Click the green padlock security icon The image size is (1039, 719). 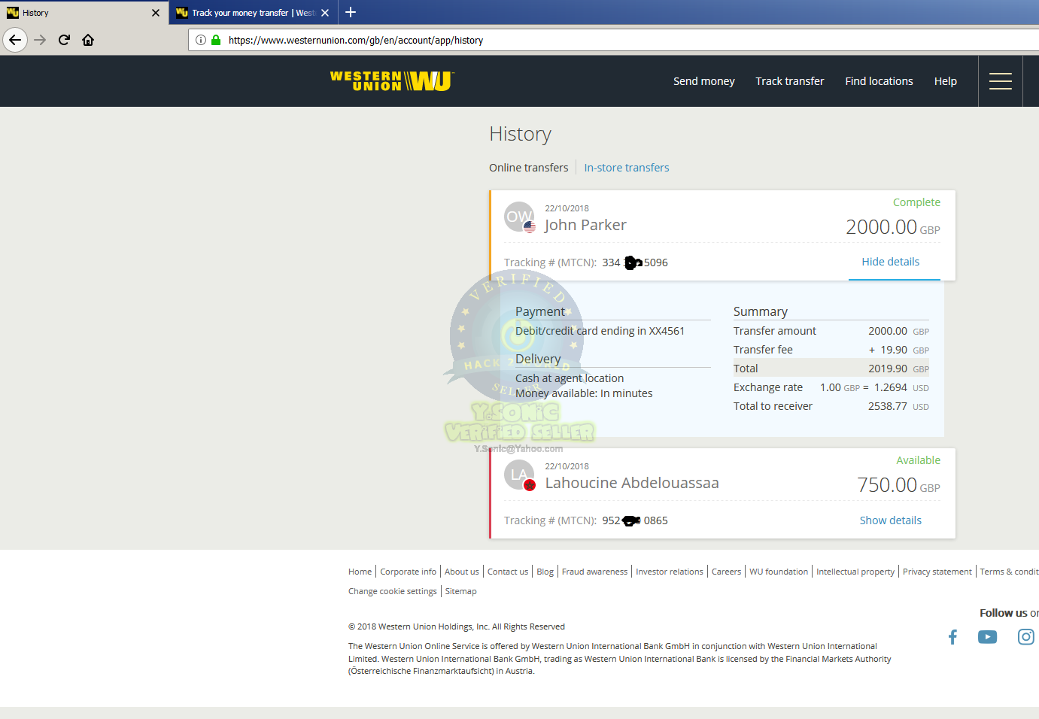click(216, 40)
